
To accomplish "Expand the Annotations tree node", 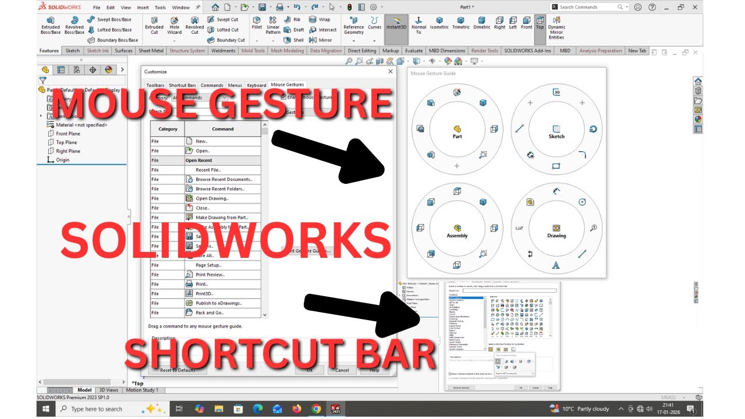I will click(41, 116).
